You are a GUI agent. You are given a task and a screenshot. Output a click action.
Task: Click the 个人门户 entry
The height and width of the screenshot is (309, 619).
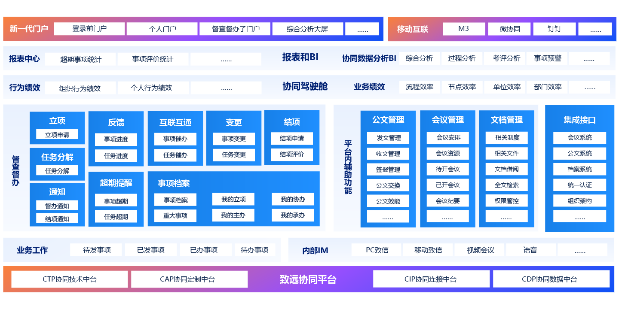point(162,29)
